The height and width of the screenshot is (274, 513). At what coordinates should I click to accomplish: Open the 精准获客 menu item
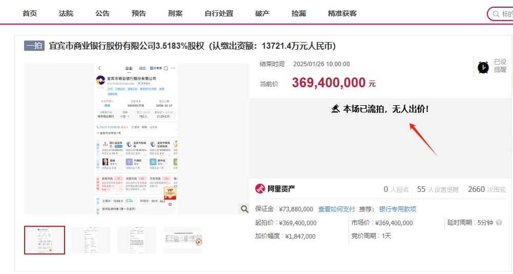tap(342, 13)
